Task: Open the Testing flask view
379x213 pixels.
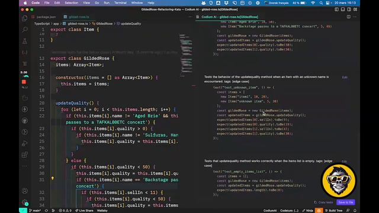Action: click(25, 41)
